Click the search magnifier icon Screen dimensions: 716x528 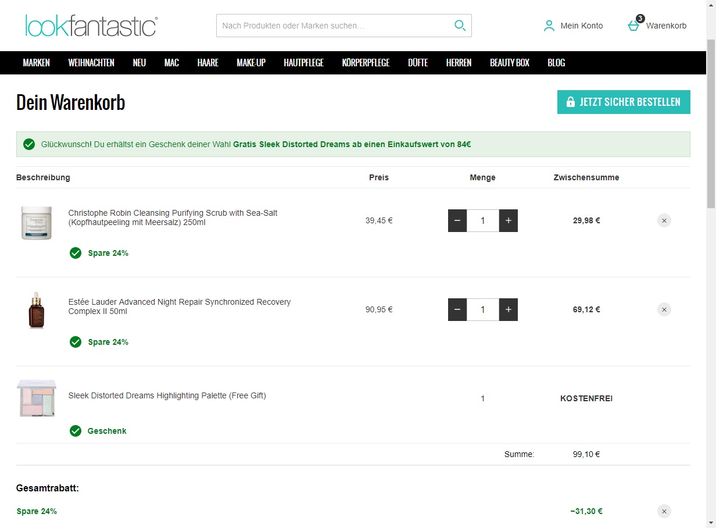[x=460, y=26]
